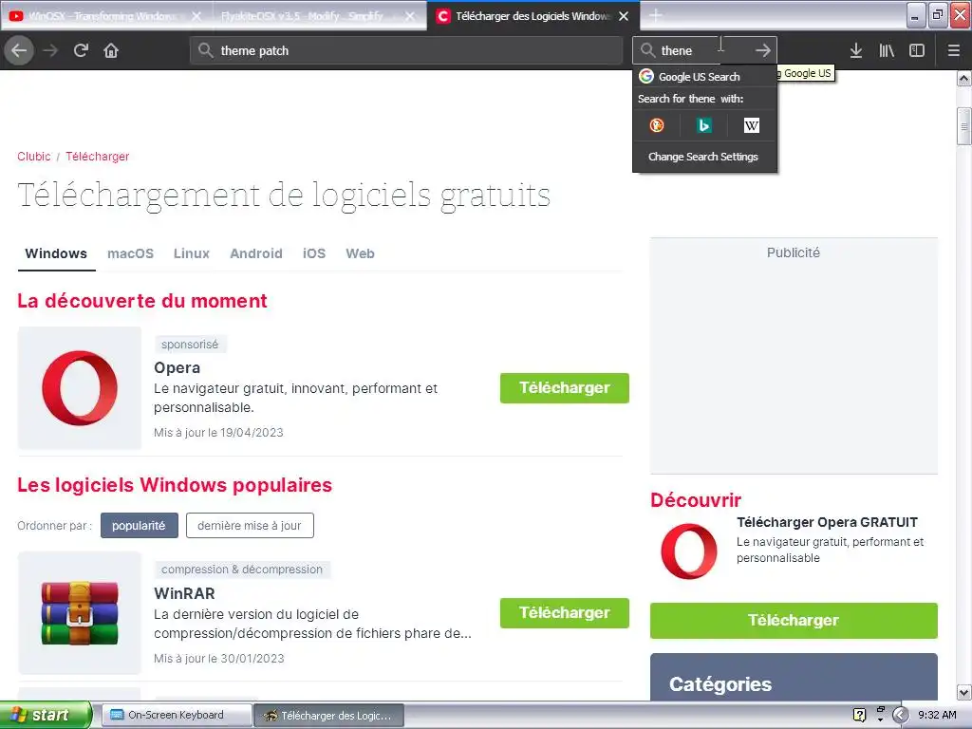Close the WinOSX YouTube tab
Viewport: 972px width, 729px height.
[196, 16]
